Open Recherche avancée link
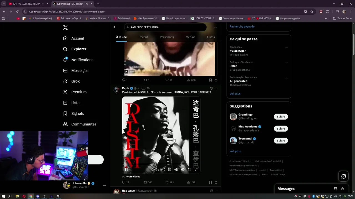Viewport: 355px width, 199px height. (242, 27)
